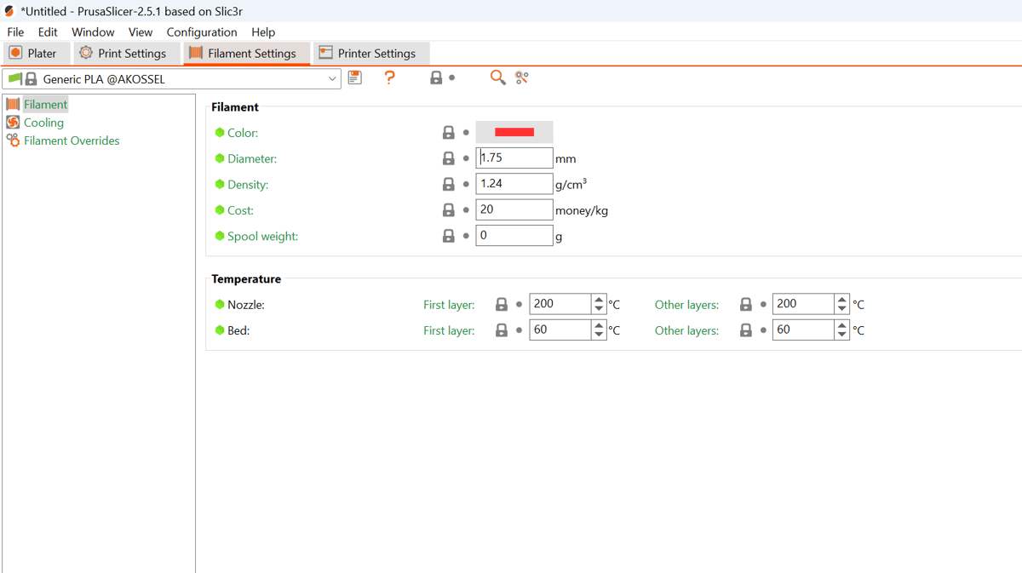Click the reset dot next to Color
Image resolution: width=1022 pixels, height=573 pixels.
pyautogui.click(x=466, y=133)
